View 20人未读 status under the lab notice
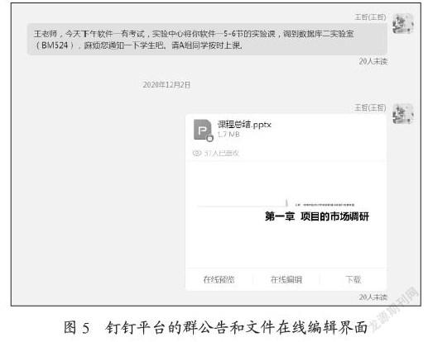This screenshot has height=342, width=428. pyautogui.click(x=373, y=61)
